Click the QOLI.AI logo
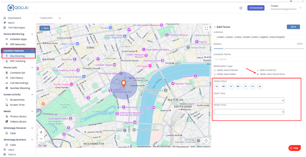This screenshot has width=306, height=157. pos(18,8)
